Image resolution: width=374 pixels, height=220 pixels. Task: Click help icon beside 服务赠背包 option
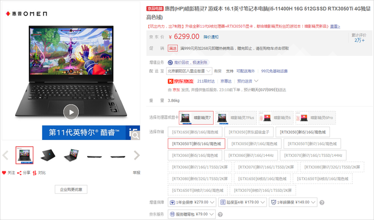220,215
